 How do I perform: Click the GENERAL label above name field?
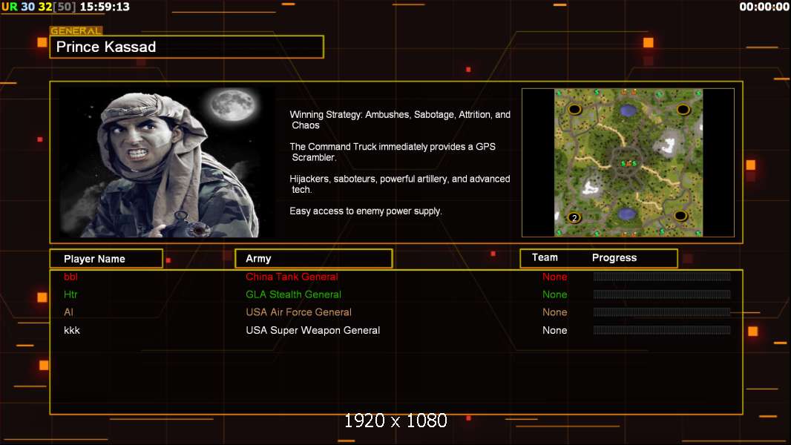[76, 30]
